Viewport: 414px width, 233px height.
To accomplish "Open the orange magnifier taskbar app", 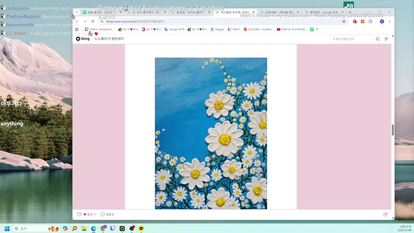I will [x=75, y=228].
